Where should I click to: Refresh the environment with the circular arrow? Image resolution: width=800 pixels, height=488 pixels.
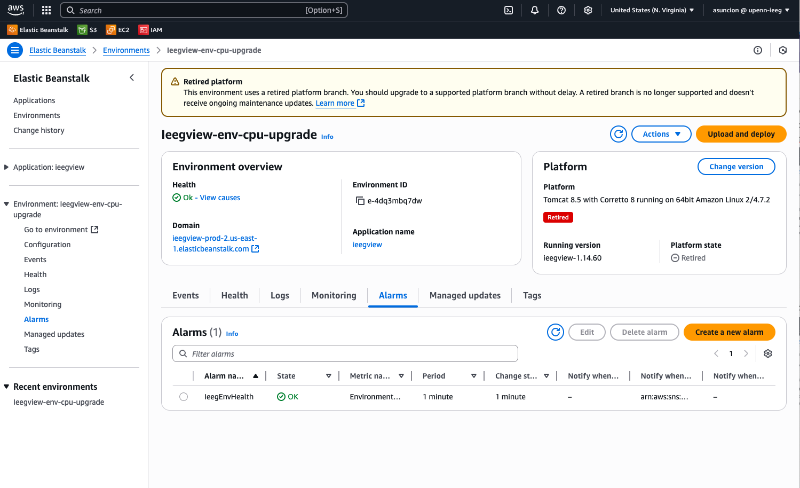point(619,134)
